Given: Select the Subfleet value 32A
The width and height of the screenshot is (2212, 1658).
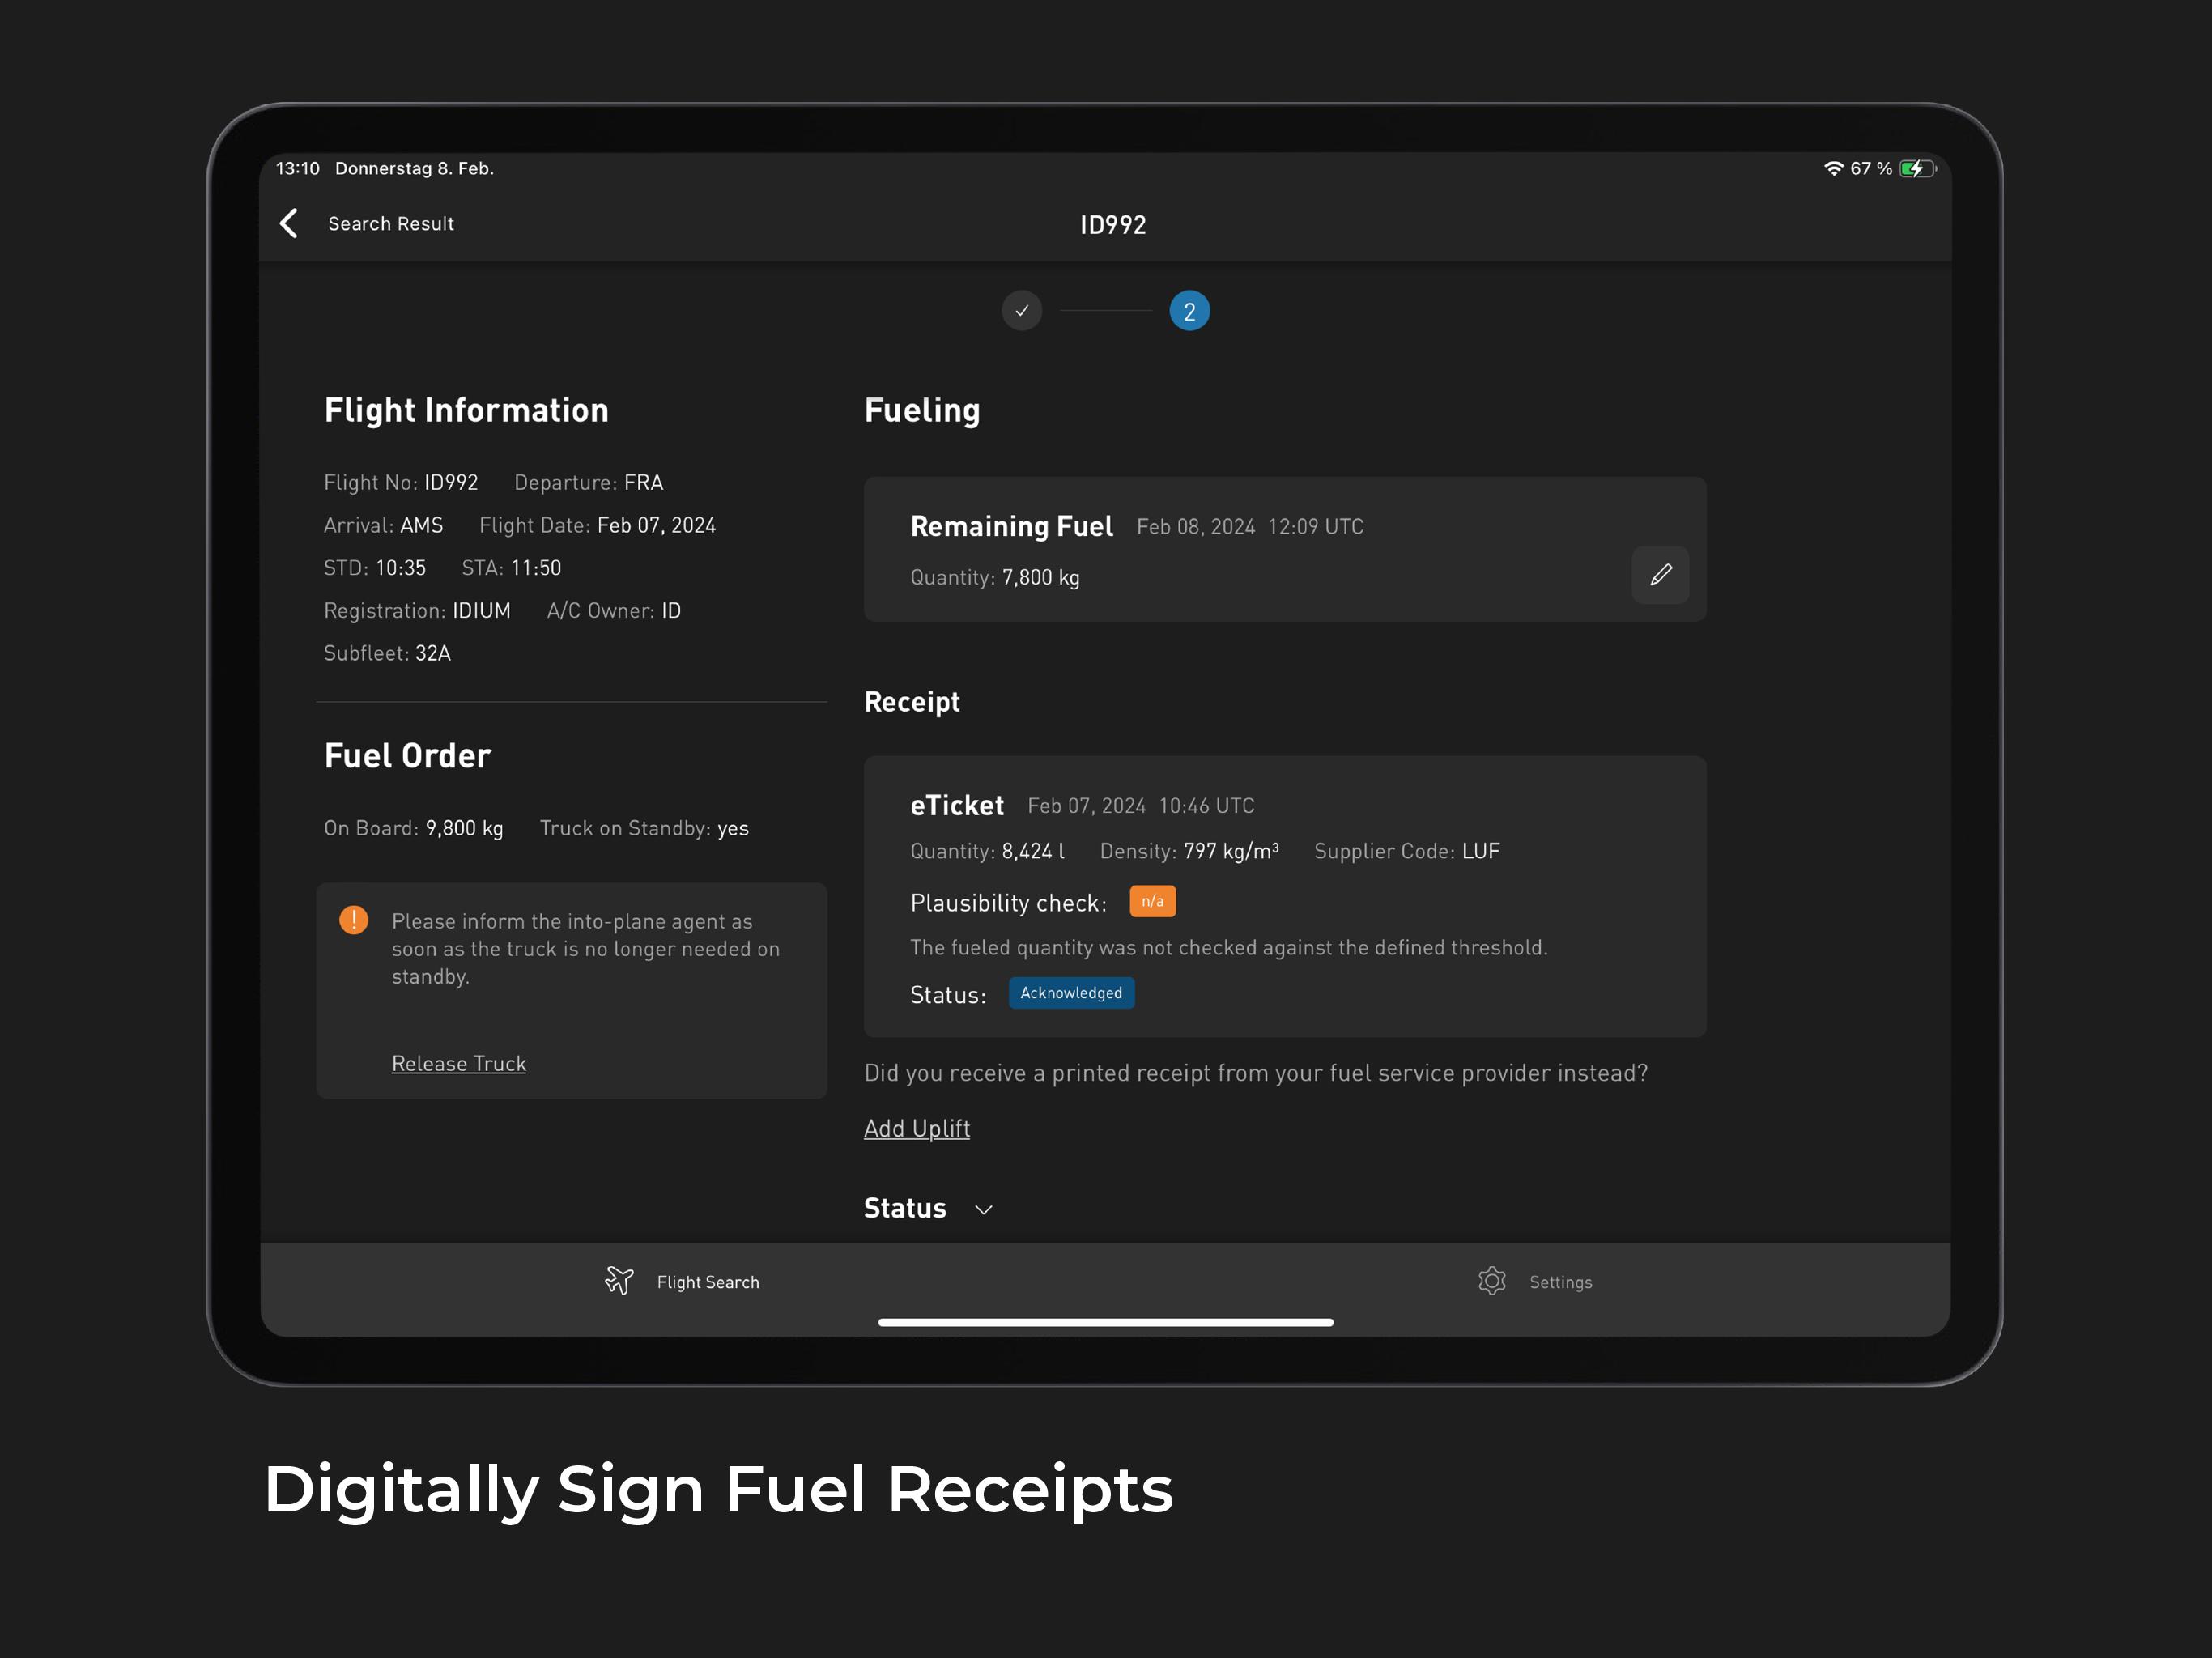Looking at the screenshot, I should pos(433,653).
